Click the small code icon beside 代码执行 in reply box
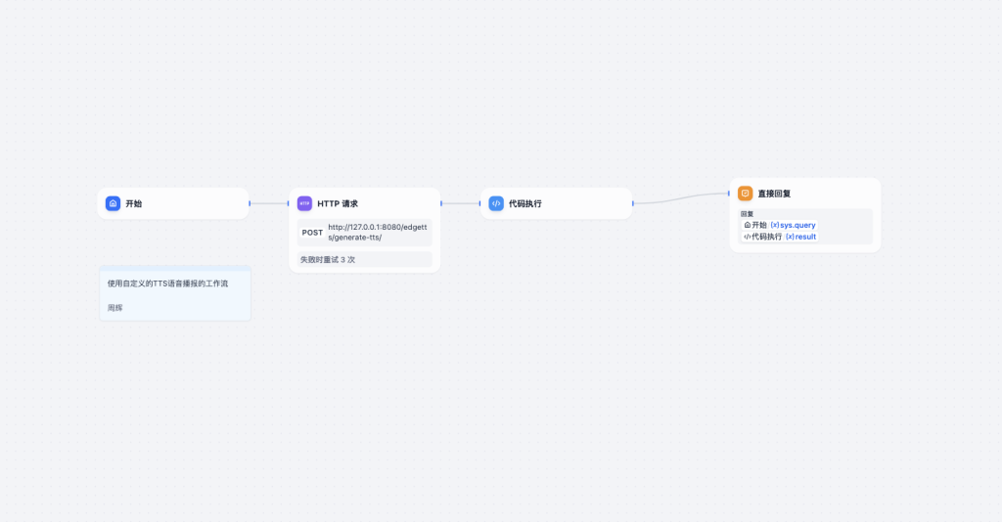1002x522 pixels. pos(747,237)
